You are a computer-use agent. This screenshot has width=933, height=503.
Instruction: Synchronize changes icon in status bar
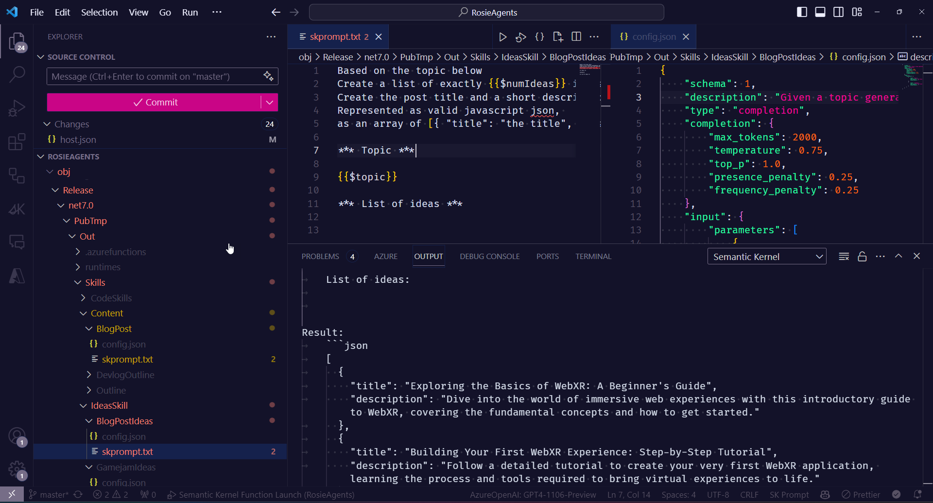coord(78,495)
